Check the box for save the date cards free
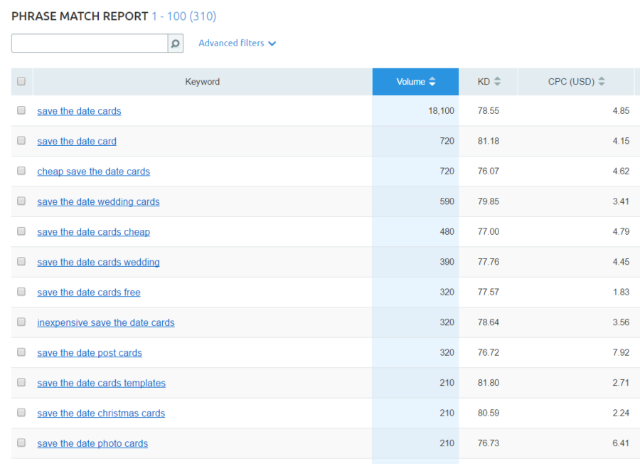Viewport: 640px width, 464px height. click(x=21, y=292)
